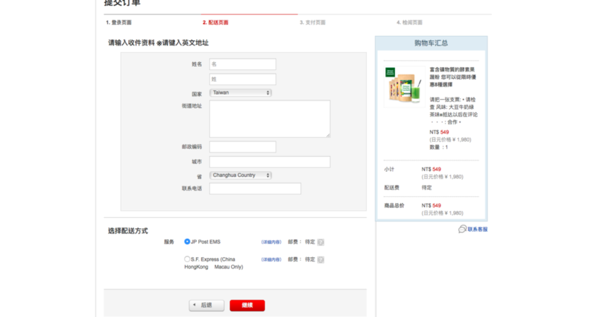Select step 2 shipping page tab
The height and width of the screenshot is (317, 594).
[x=216, y=22]
